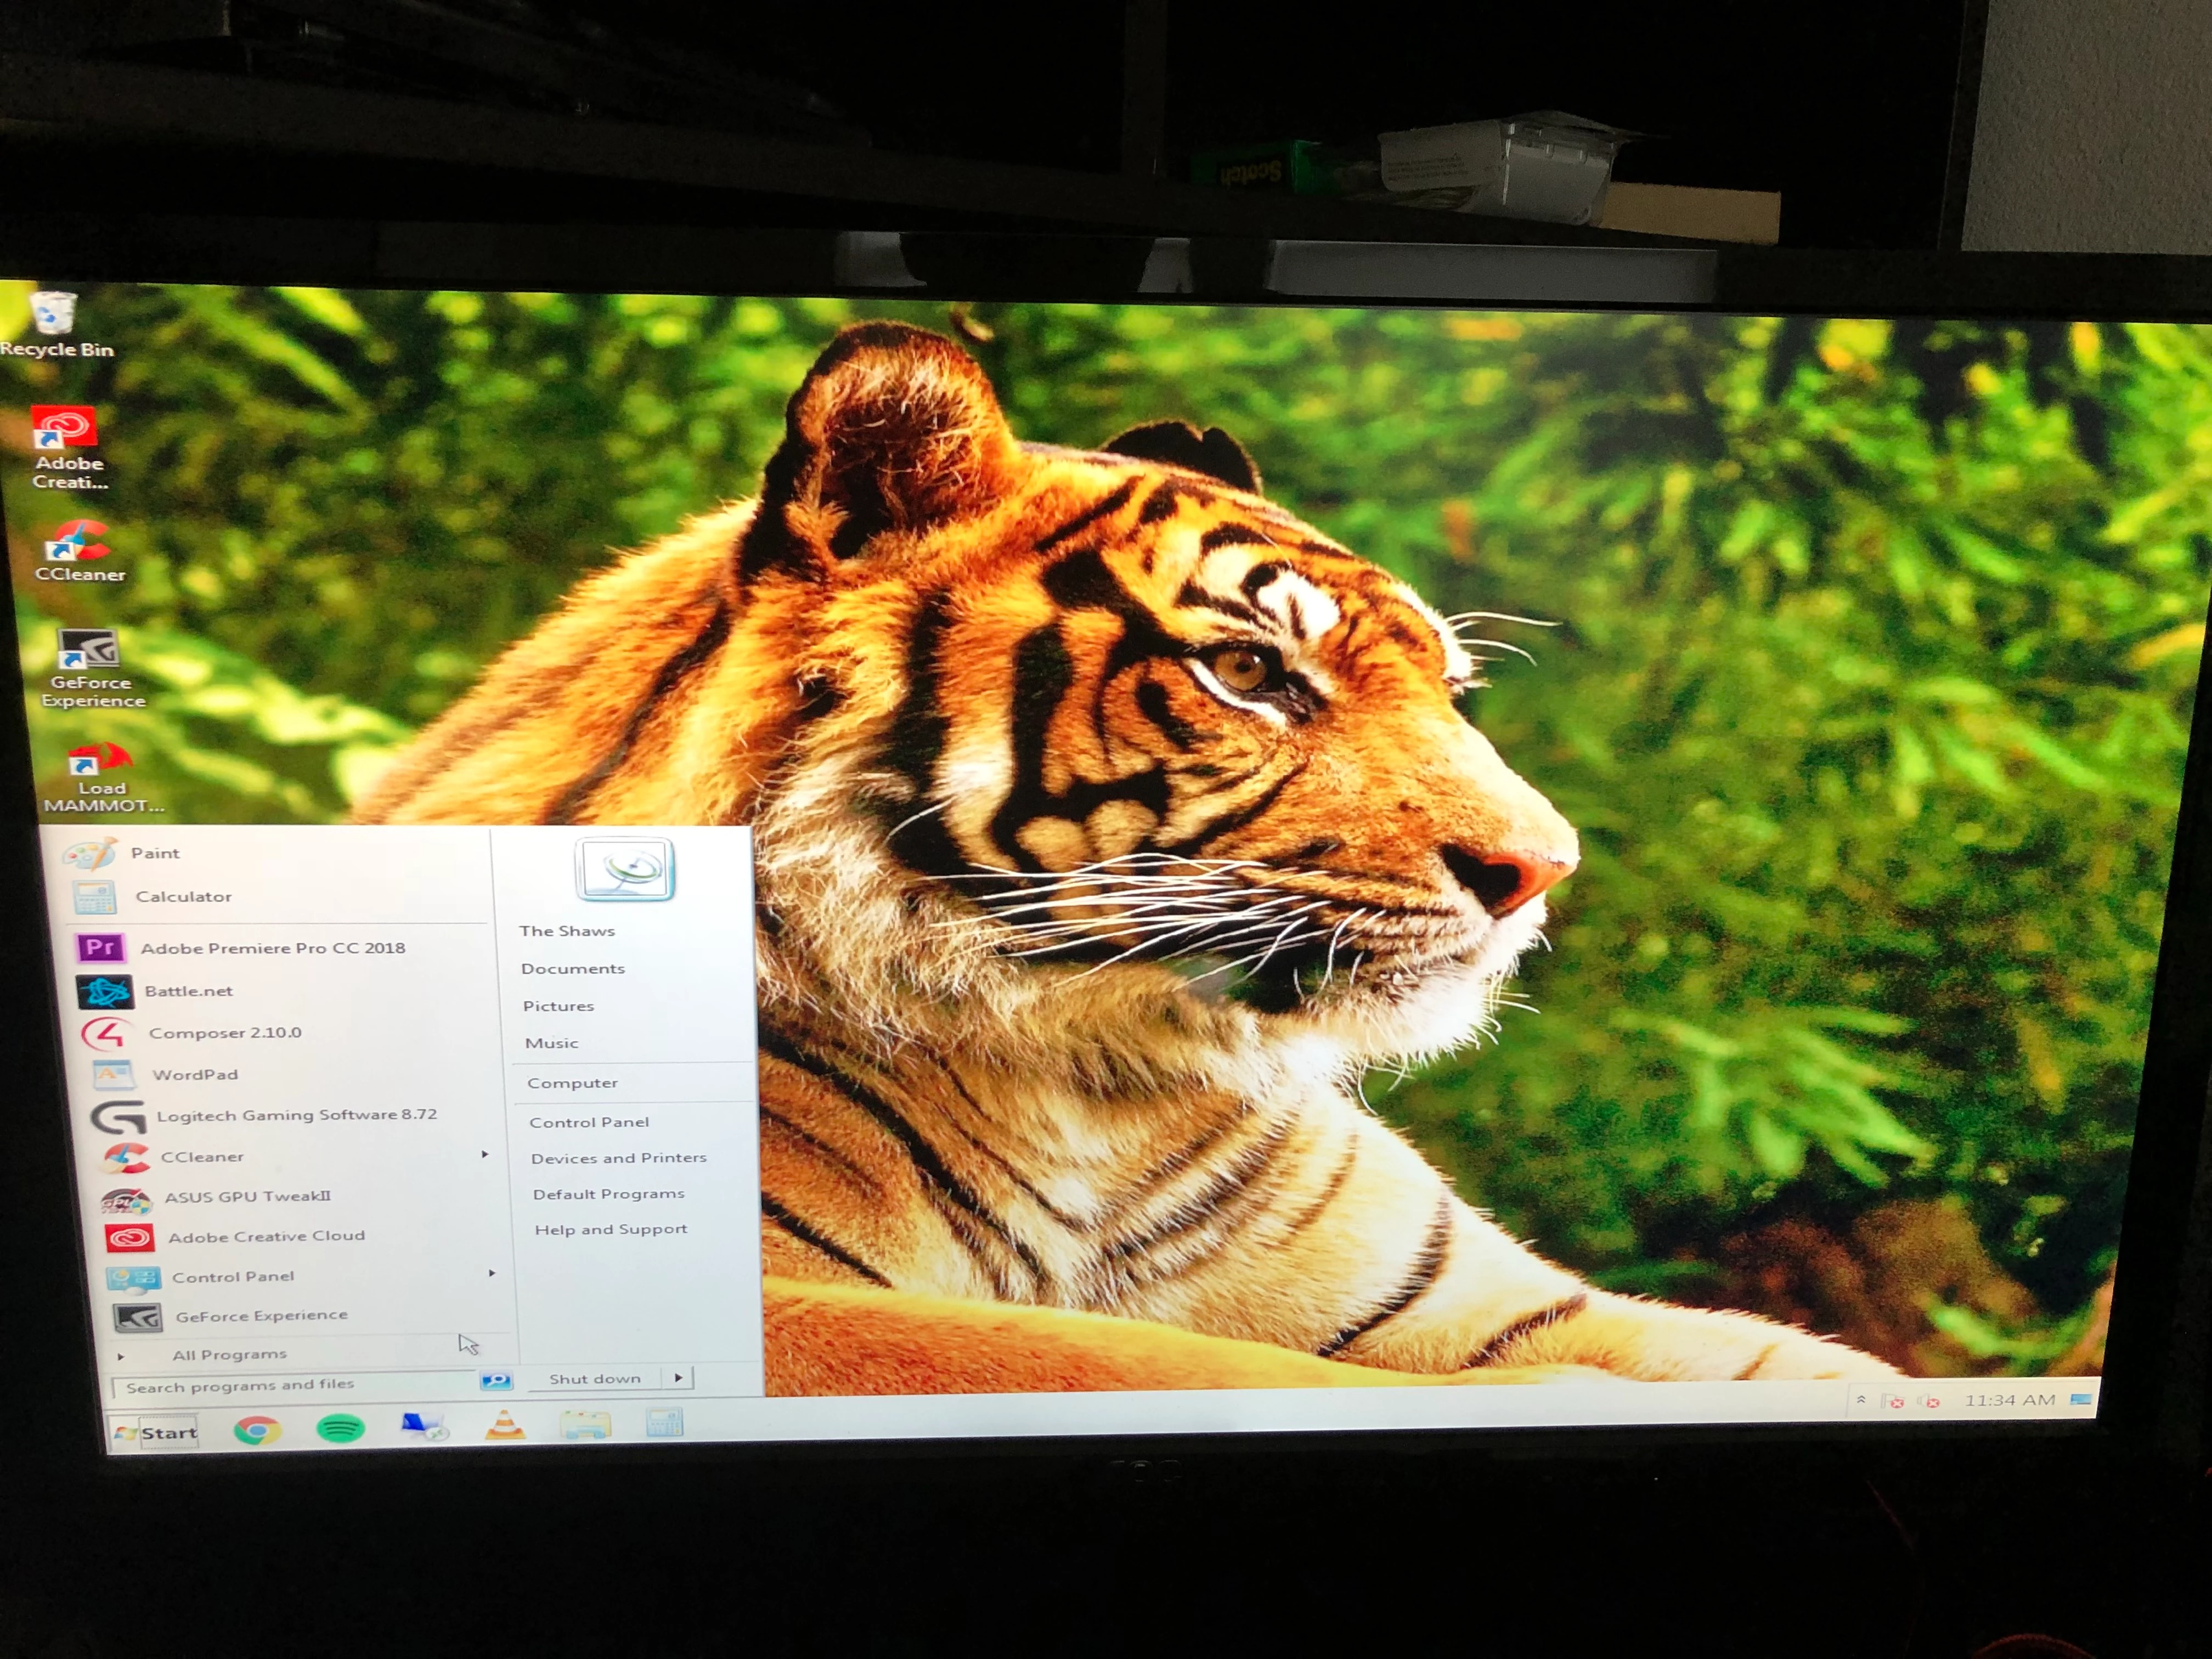Image resolution: width=2212 pixels, height=1659 pixels.
Task: Open Documents from Start menu
Action: pos(572,968)
